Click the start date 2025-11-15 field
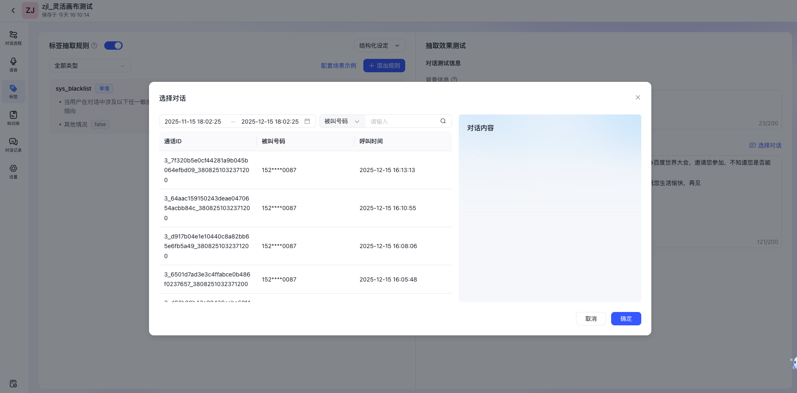 pyautogui.click(x=193, y=122)
